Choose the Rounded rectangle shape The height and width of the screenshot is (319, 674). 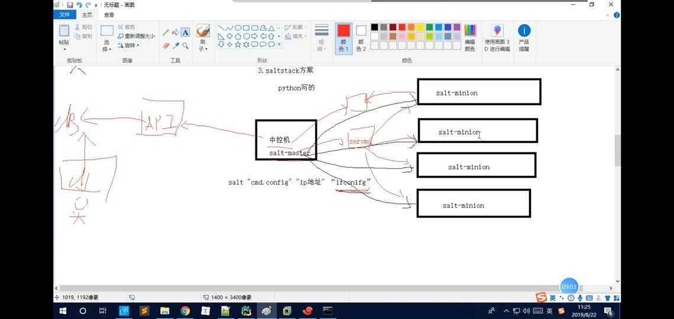click(254, 28)
